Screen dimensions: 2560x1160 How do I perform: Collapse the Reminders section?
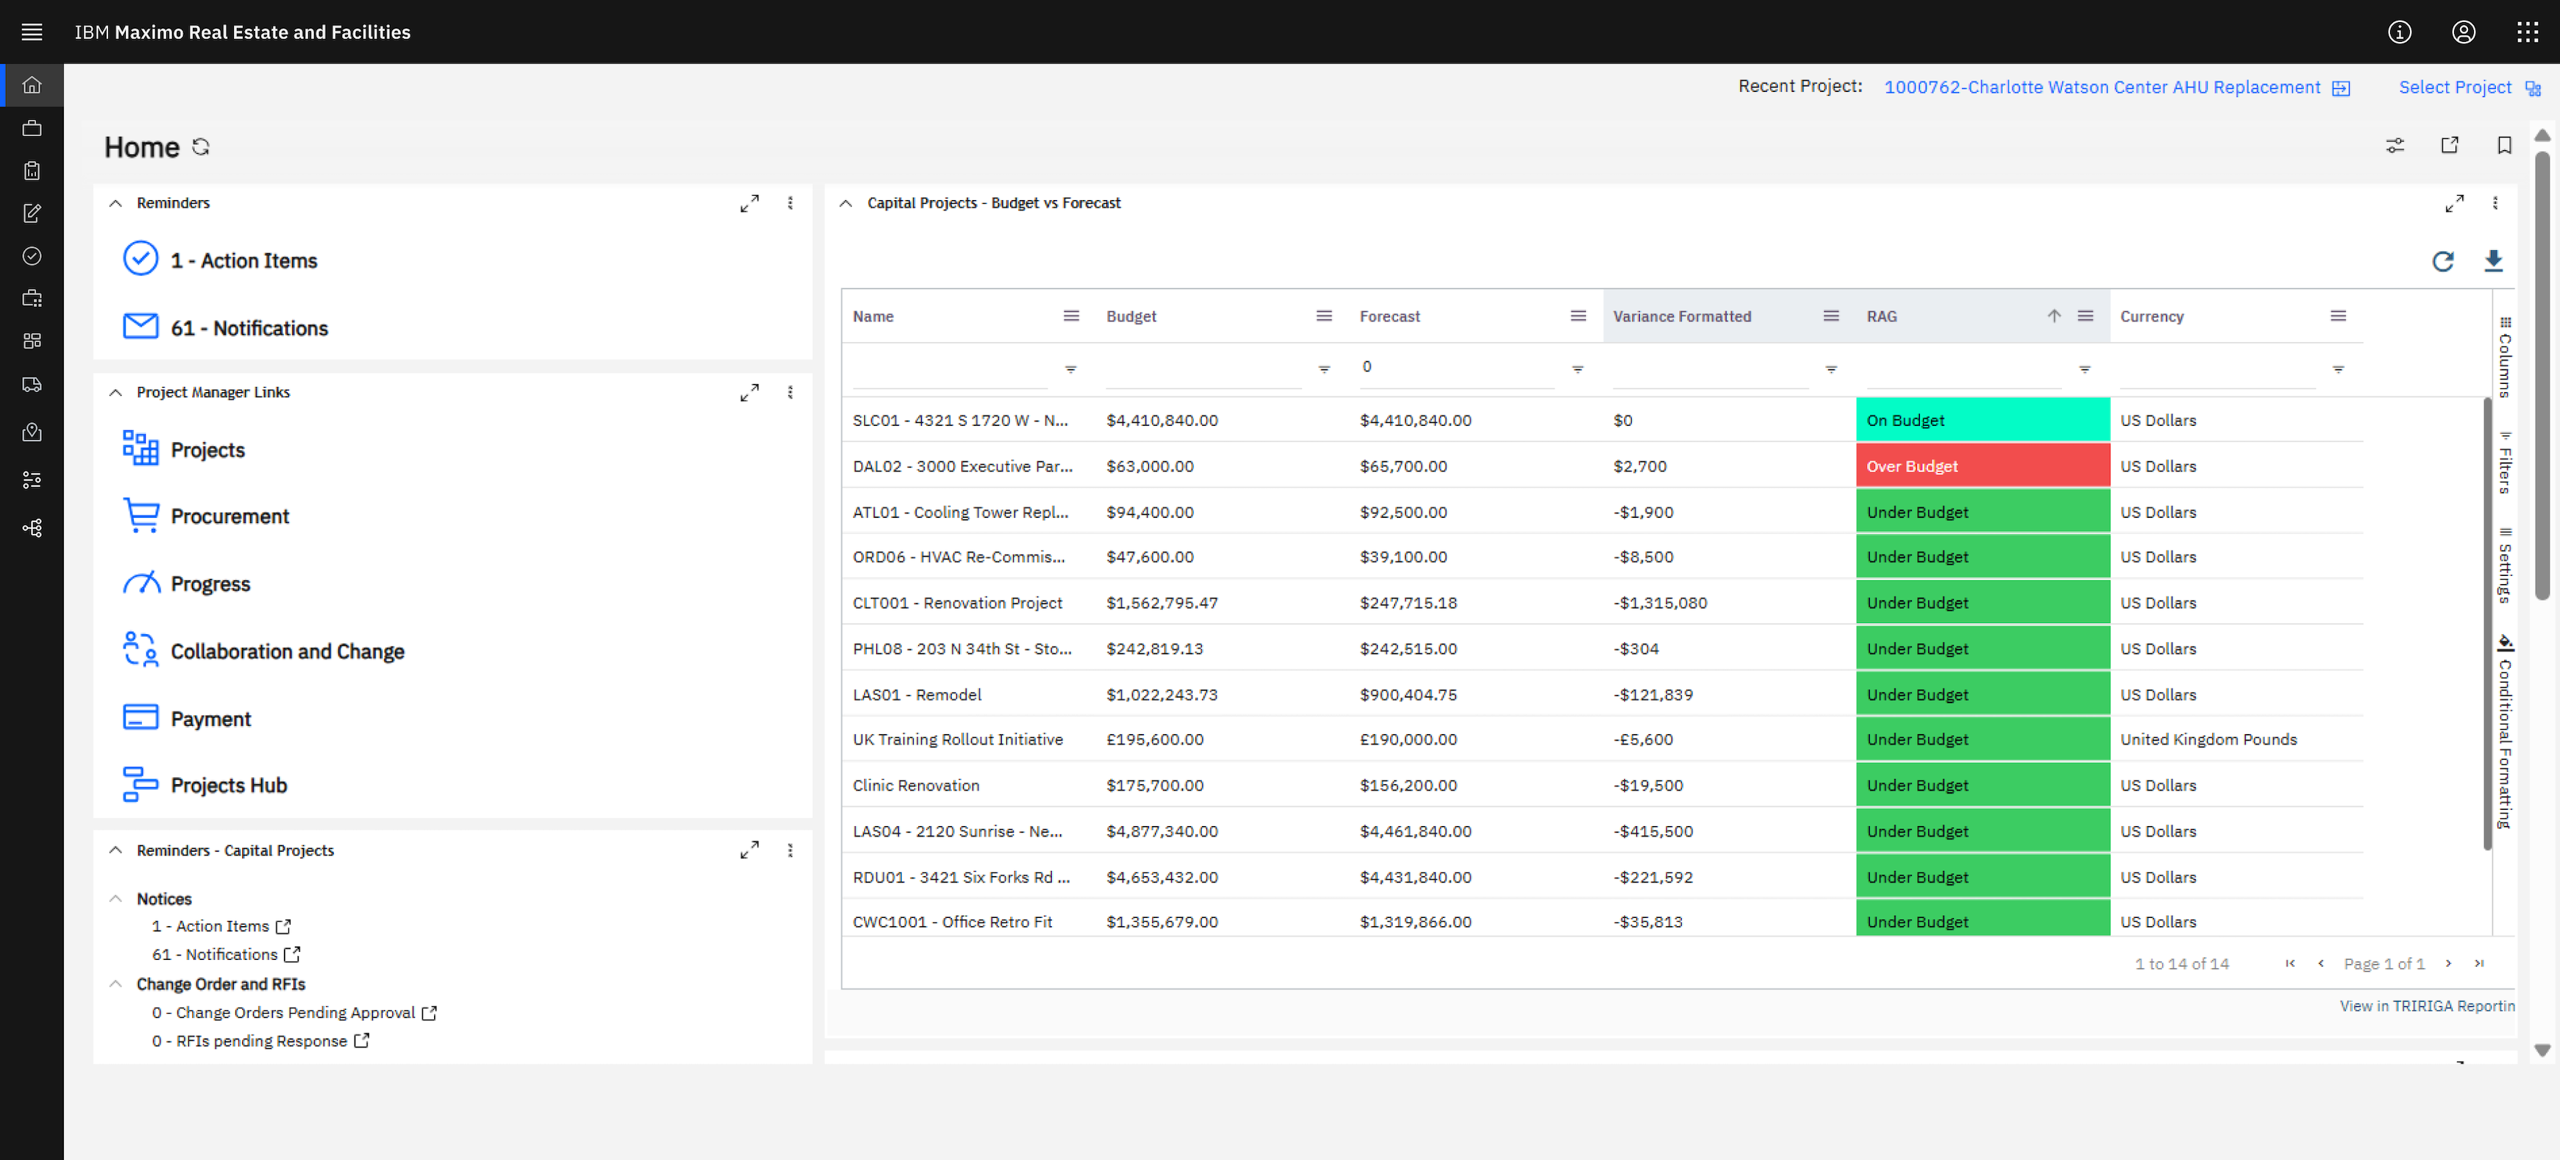click(x=115, y=203)
